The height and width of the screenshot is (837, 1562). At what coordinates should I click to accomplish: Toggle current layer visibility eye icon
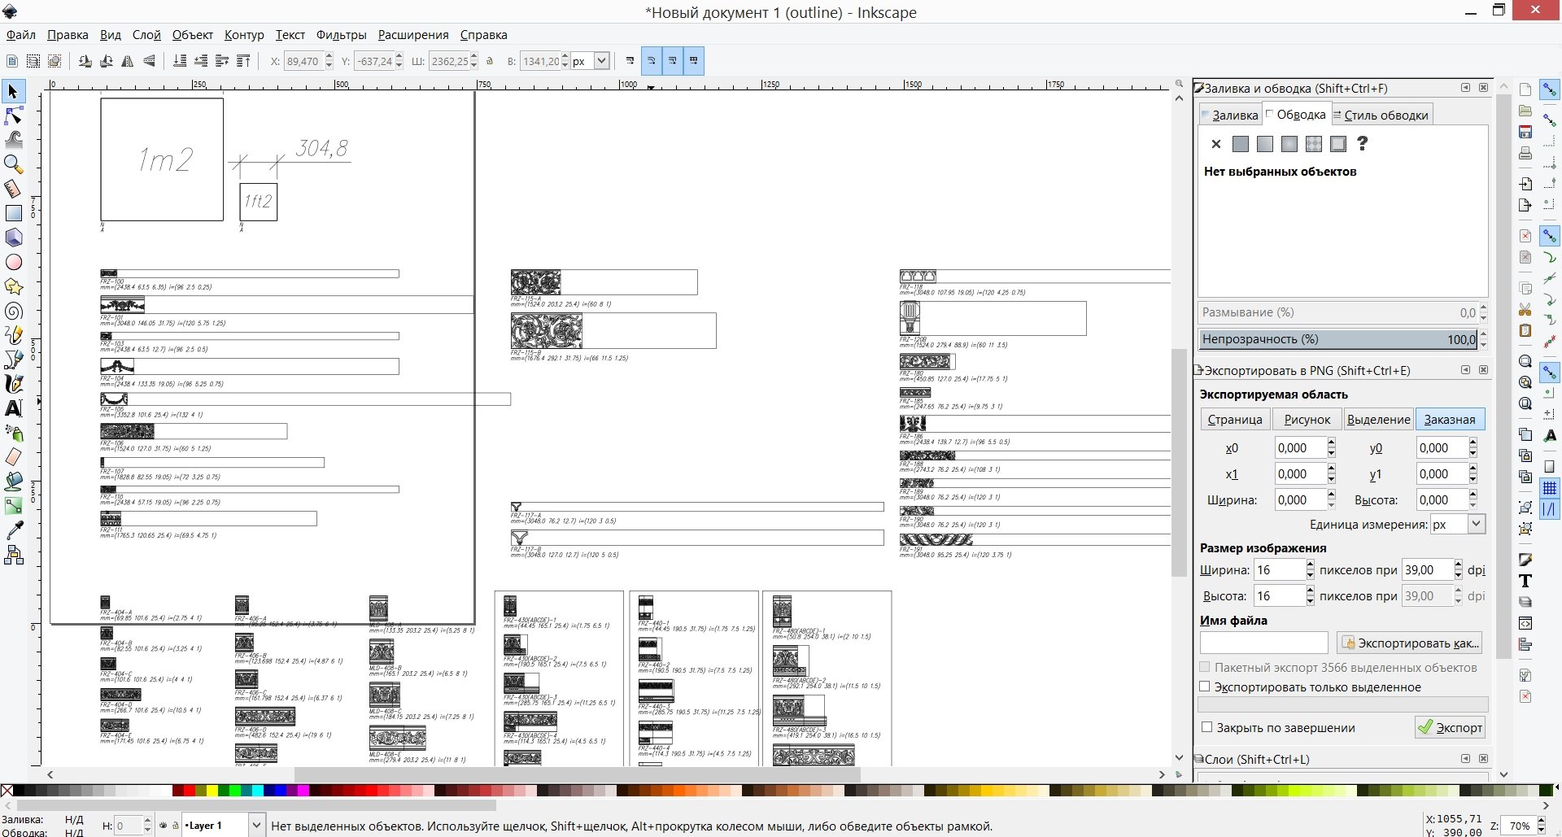pyautogui.click(x=163, y=826)
